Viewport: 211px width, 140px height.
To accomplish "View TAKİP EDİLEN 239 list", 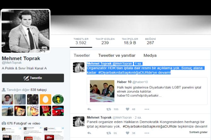I will 105,41.
